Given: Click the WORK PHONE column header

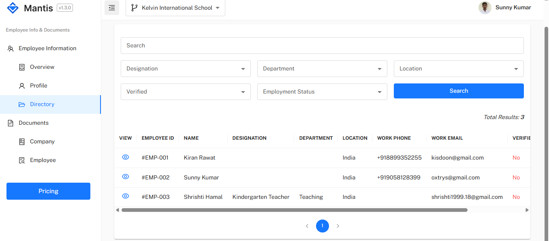Looking at the screenshot, I should pos(394,138).
